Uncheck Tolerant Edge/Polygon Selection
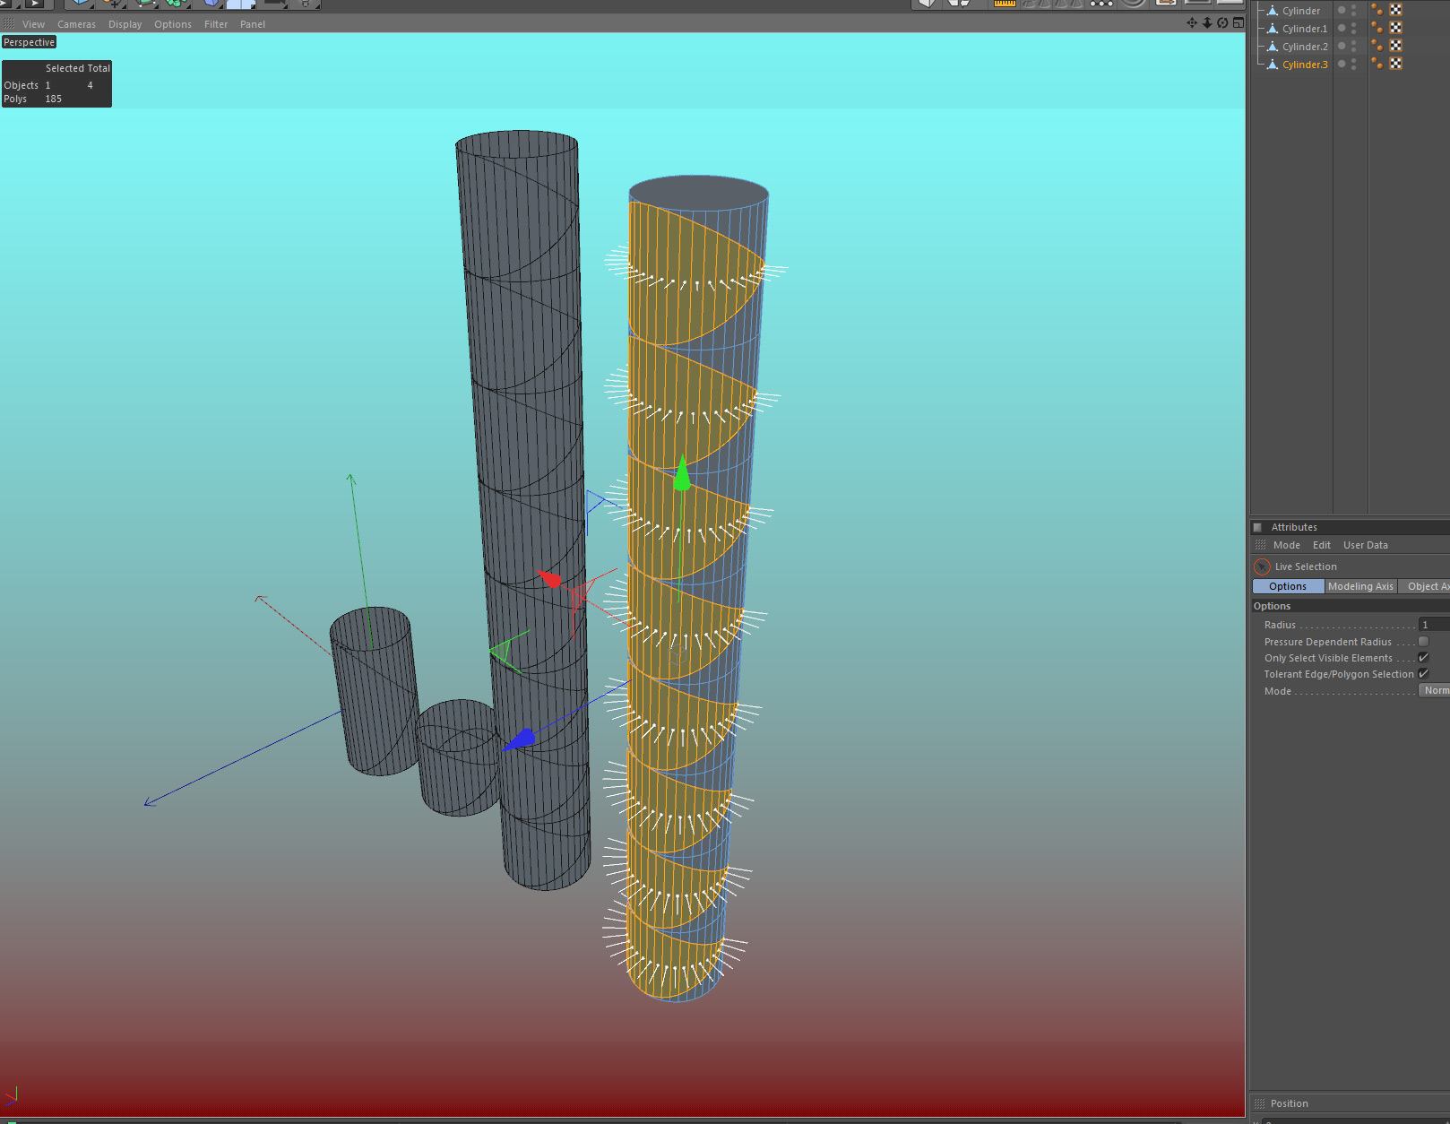The height and width of the screenshot is (1124, 1450). [1423, 674]
